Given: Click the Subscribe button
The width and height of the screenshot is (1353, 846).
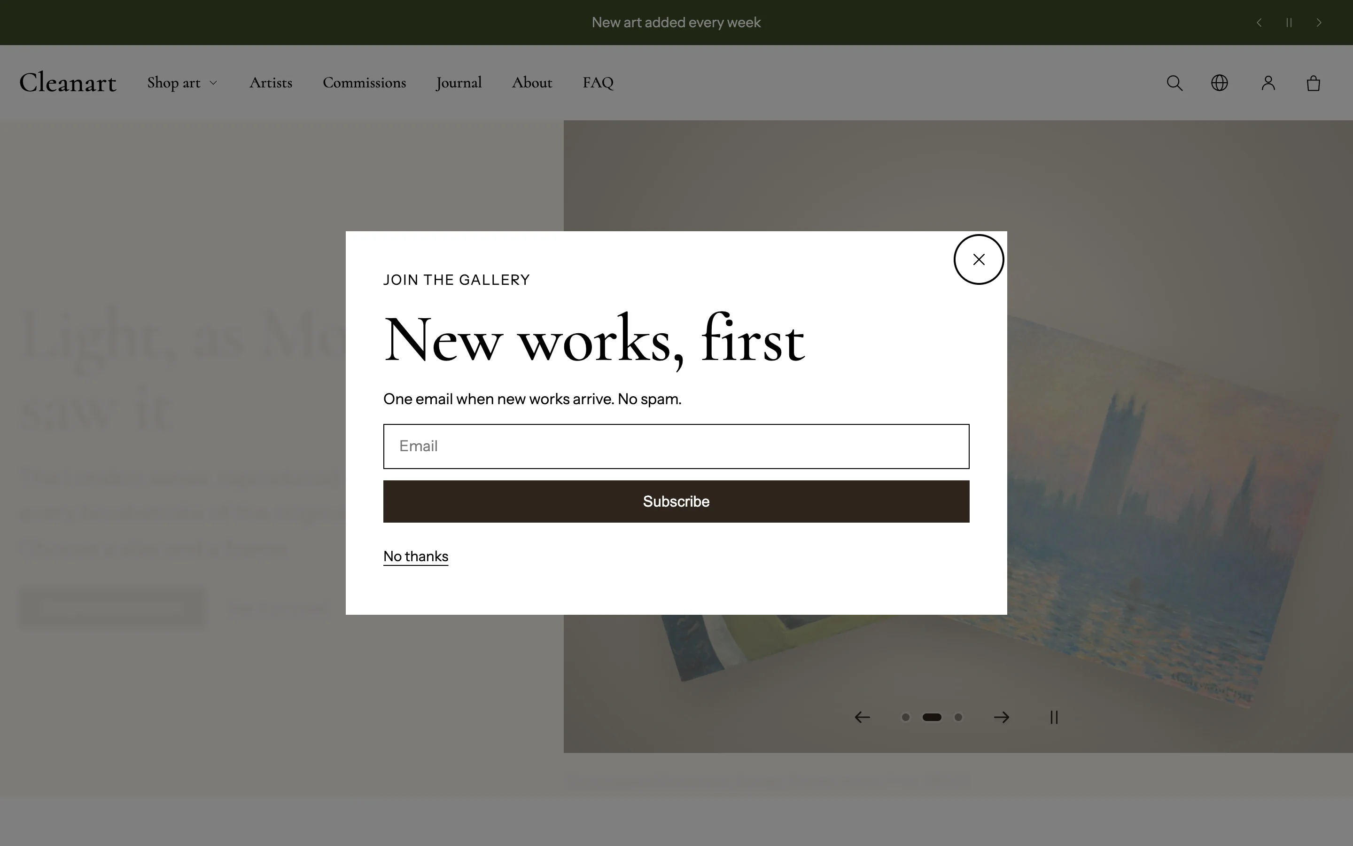Looking at the screenshot, I should (x=676, y=501).
